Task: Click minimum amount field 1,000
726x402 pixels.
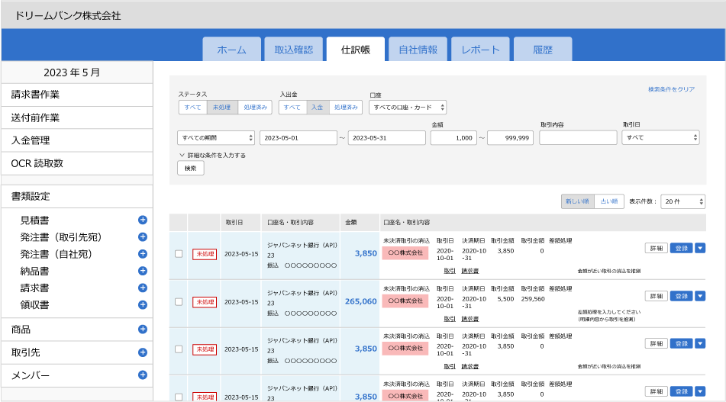Action: [x=453, y=138]
